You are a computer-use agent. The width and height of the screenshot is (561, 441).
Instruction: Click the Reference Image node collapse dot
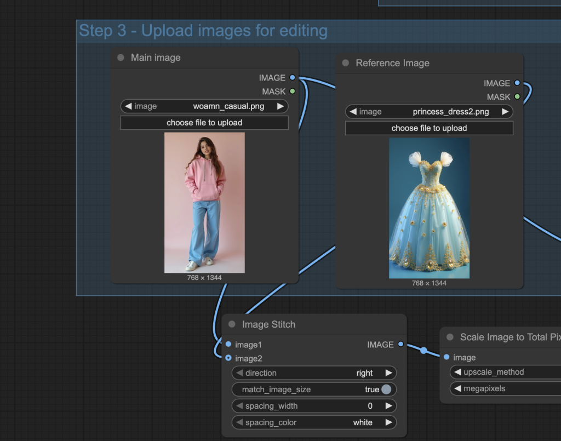click(345, 63)
